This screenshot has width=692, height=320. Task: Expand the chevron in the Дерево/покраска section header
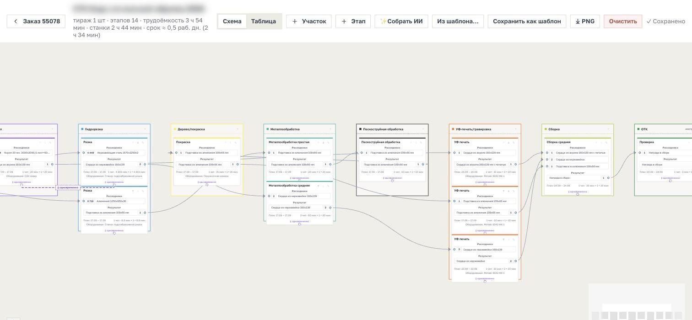coord(238,129)
